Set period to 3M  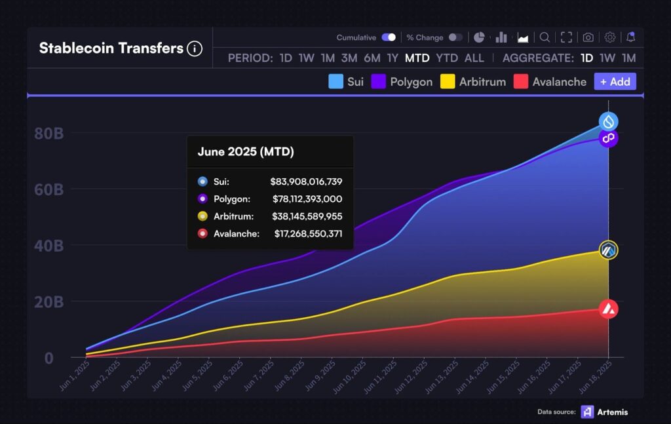pos(349,58)
